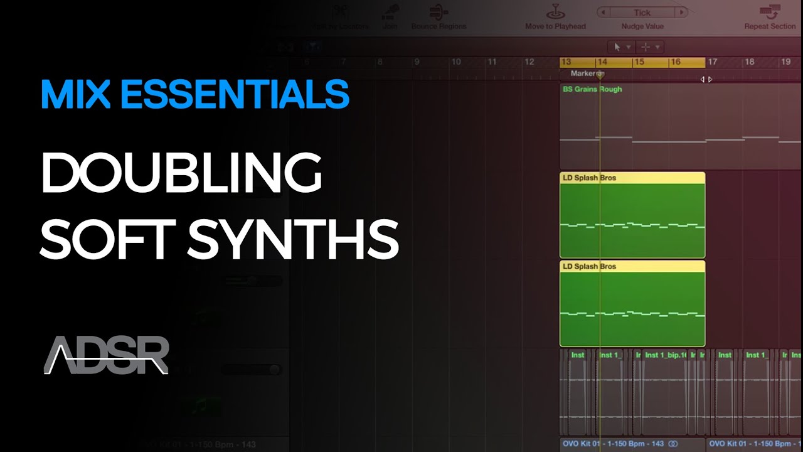Image resolution: width=803 pixels, height=452 pixels.
Task: Click the loop icon on OVO Kit region
Action: (x=673, y=444)
